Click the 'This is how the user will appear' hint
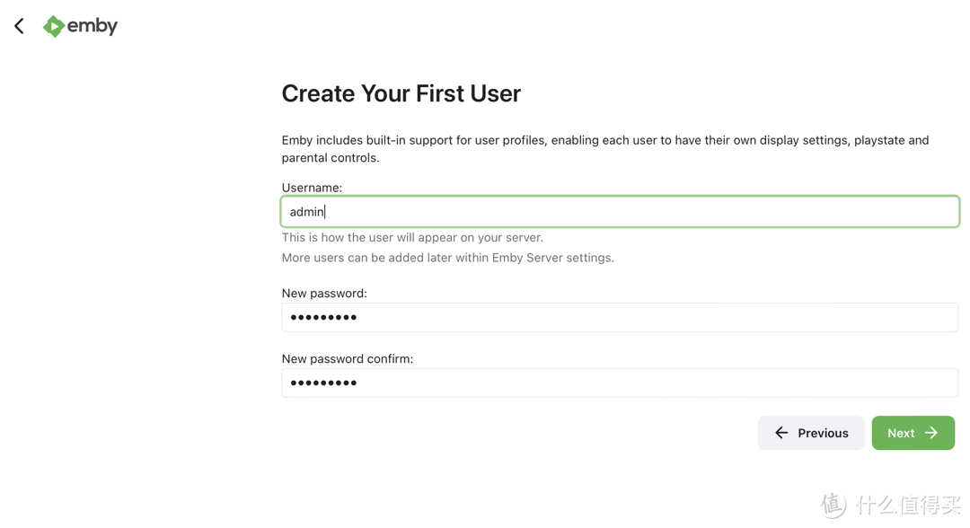Viewport: 970px width, 528px height. 412,237
